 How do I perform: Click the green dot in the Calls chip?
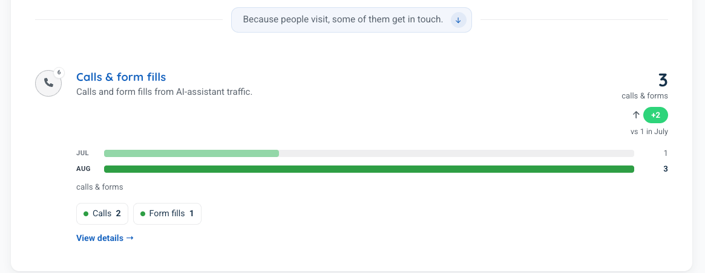[x=86, y=214]
